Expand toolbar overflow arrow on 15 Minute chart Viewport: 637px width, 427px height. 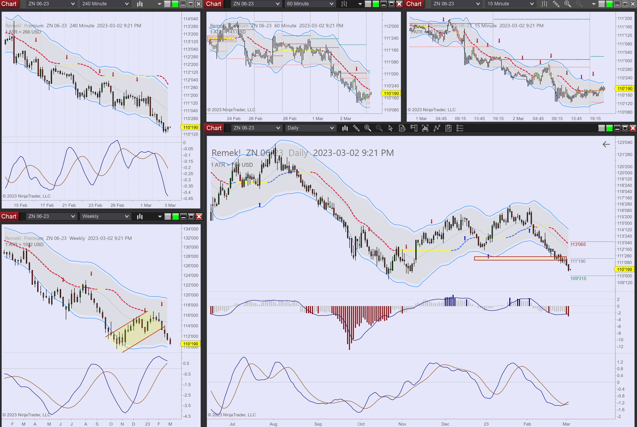pos(594,4)
